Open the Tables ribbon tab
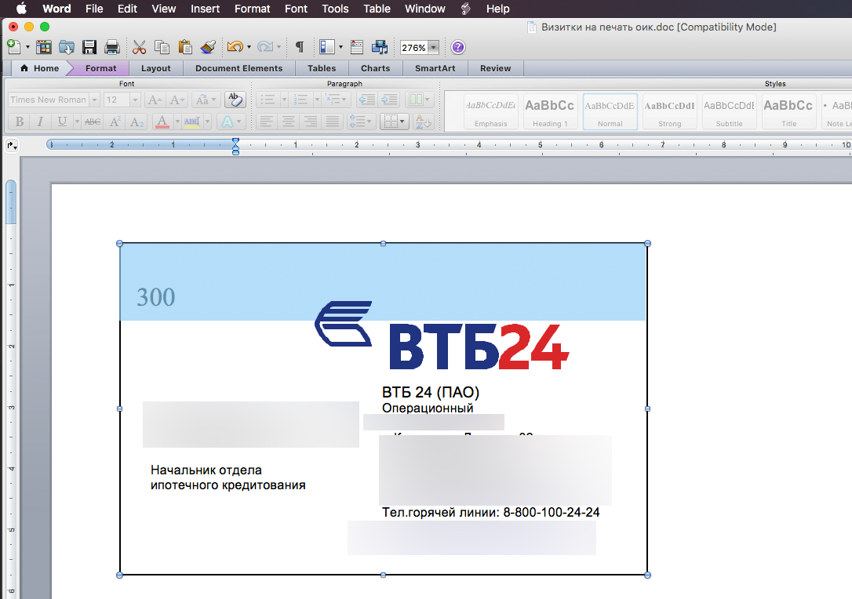Image resolution: width=852 pixels, height=599 pixels. pos(322,68)
